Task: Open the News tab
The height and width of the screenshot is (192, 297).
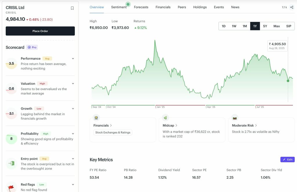Action: click(x=235, y=7)
